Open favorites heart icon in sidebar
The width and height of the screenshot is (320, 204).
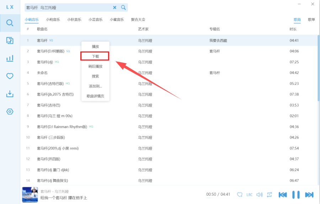(x=10, y=76)
